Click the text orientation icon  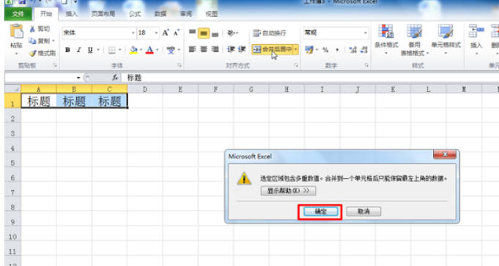232,33
